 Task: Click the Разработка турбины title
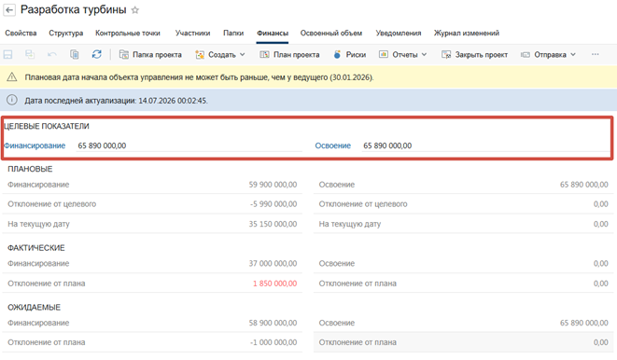(x=73, y=10)
